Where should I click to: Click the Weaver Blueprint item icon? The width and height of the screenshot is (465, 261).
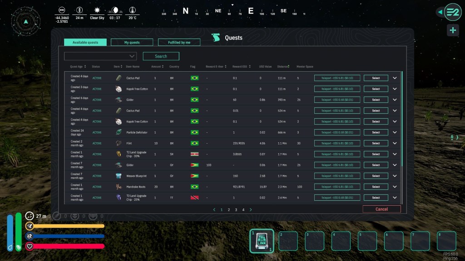tap(119, 176)
